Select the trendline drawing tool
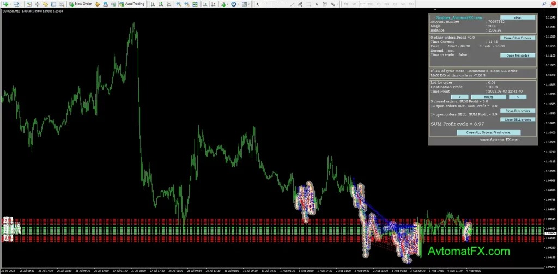 [292, 4]
